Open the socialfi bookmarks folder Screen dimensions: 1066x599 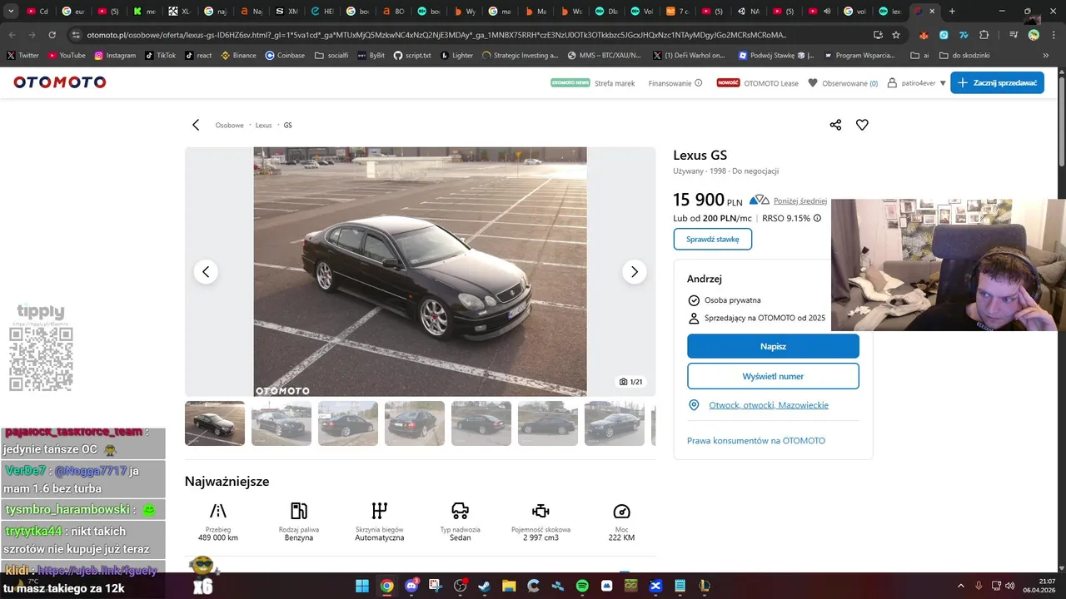click(x=331, y=55)
